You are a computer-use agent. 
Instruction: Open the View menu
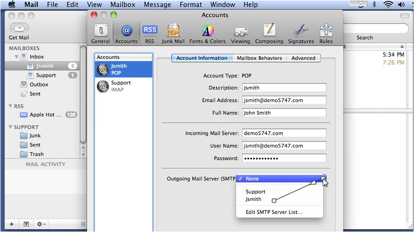click(x=94, y=5)
